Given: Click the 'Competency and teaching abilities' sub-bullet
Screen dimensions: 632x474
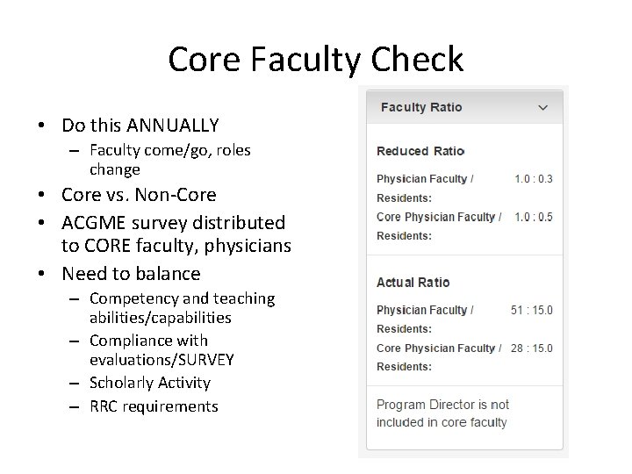Looking at the screenshot, I should point(182,307).
